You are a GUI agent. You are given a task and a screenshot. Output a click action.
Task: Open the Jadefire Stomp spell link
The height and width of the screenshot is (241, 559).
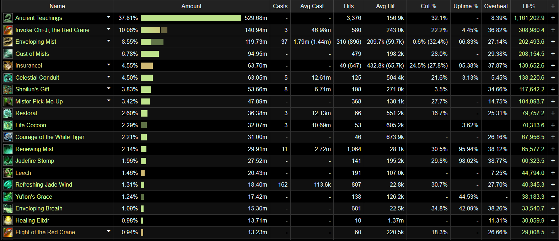[x=35, y=161]
